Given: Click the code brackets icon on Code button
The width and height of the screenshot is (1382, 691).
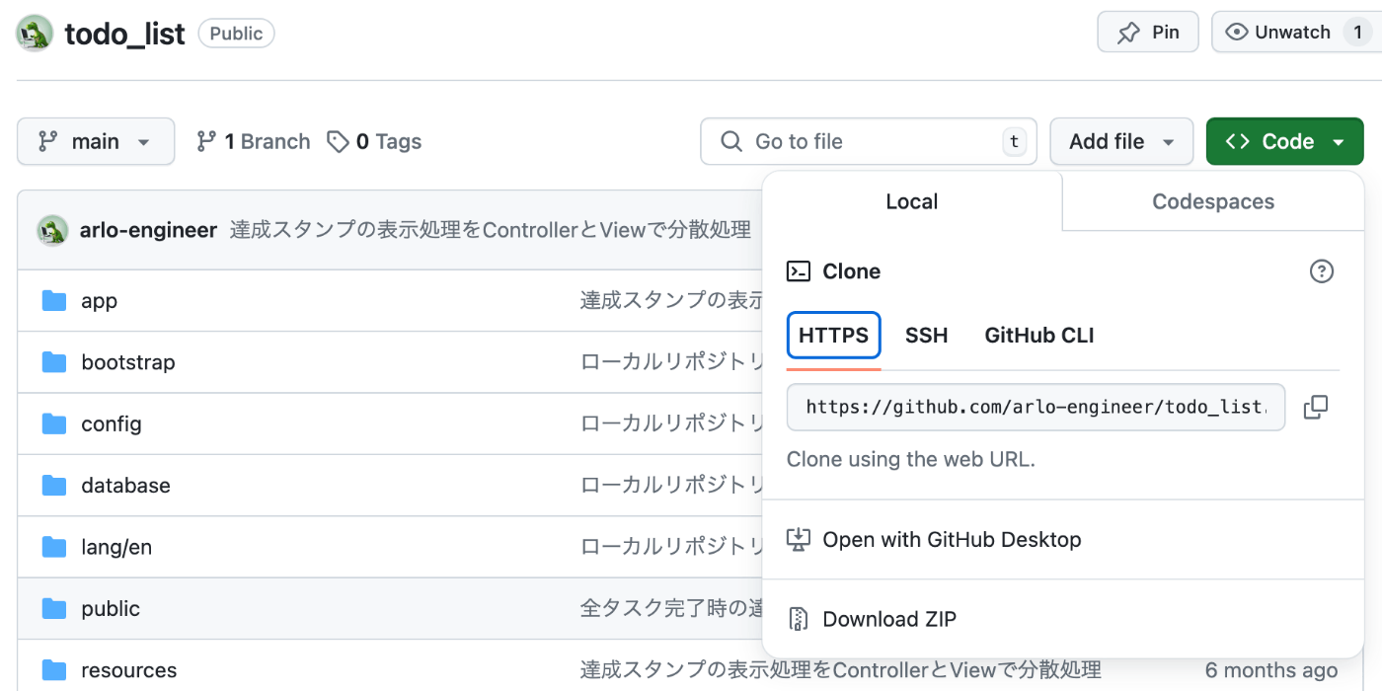Looking at the screenshot, I should [x=1238, y=142].
